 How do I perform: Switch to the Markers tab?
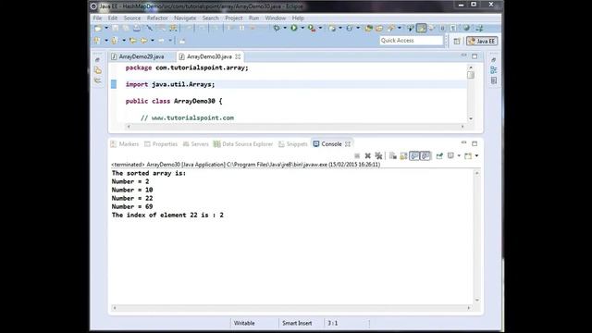(125, 144)
